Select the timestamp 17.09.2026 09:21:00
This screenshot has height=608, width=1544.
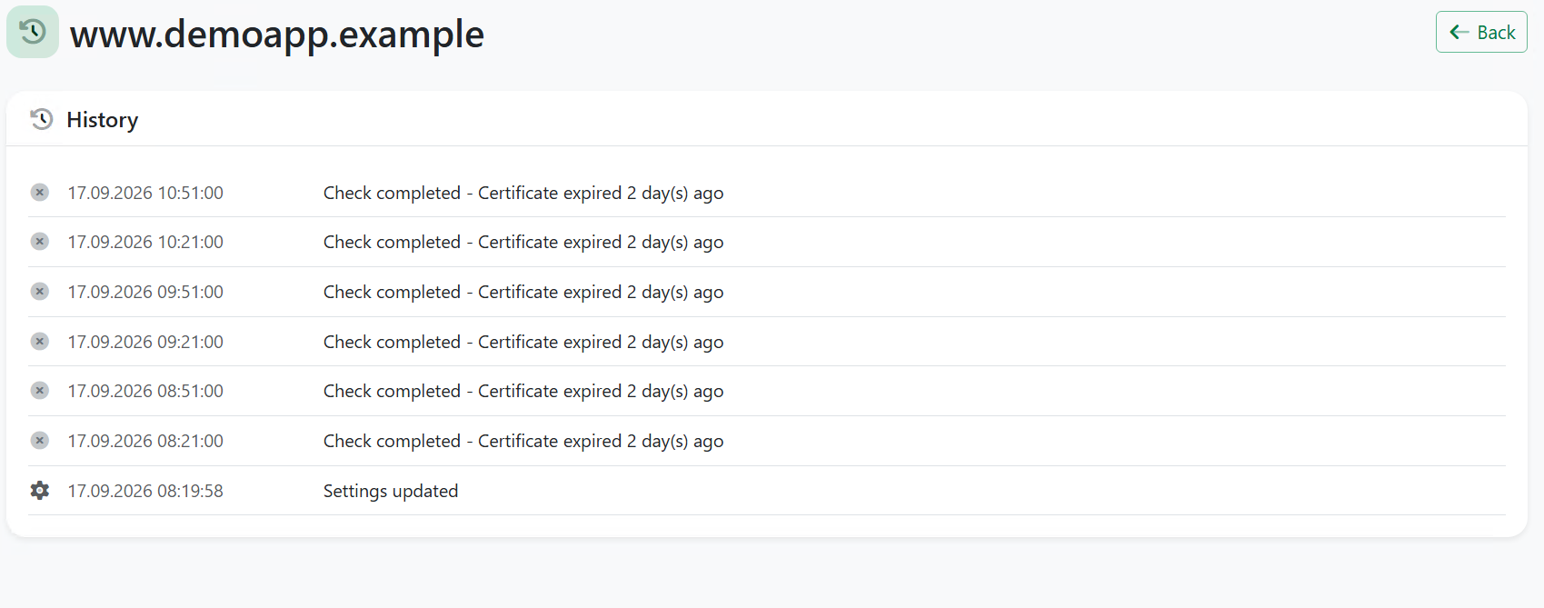(x=145, y=342)
